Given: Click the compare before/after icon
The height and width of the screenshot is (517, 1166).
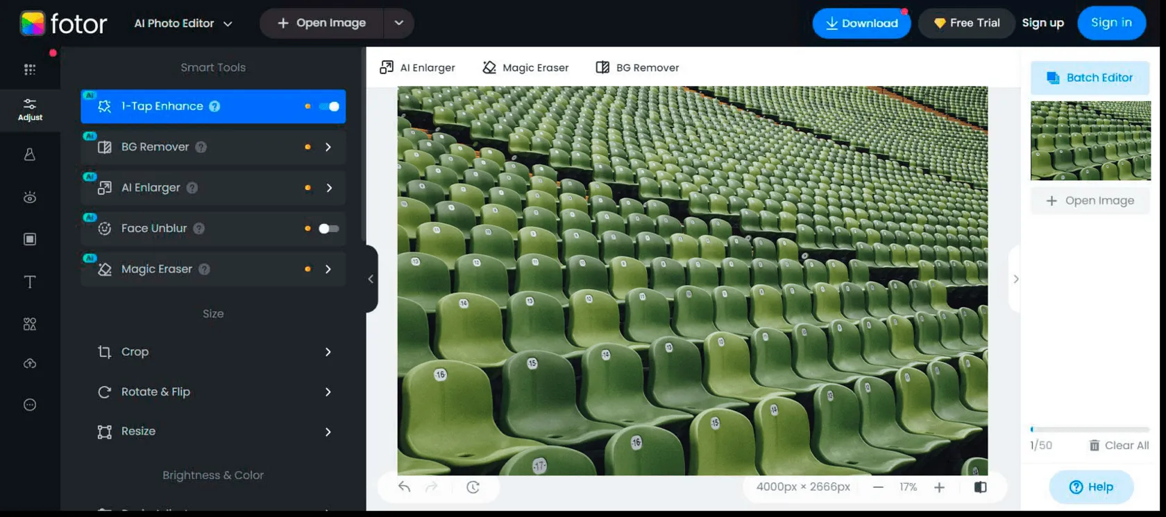Looking at the screenshot, I should click(980, 487).
